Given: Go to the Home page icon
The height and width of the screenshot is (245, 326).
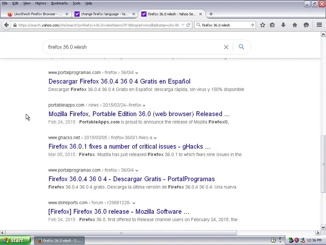Looking at the screenshot, I should (294, 25).
